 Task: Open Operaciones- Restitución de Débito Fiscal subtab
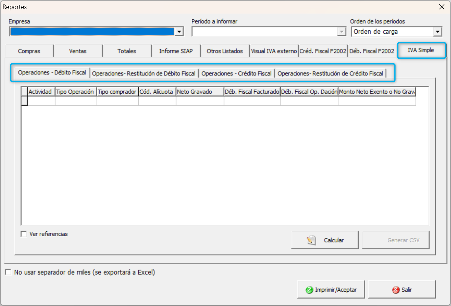[x=144, y=73]
